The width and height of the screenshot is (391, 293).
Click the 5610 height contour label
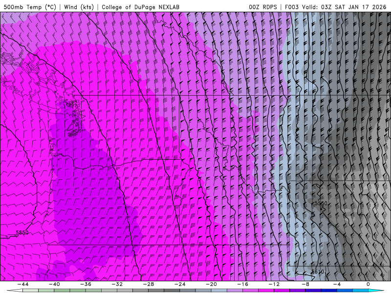[318, 272]
